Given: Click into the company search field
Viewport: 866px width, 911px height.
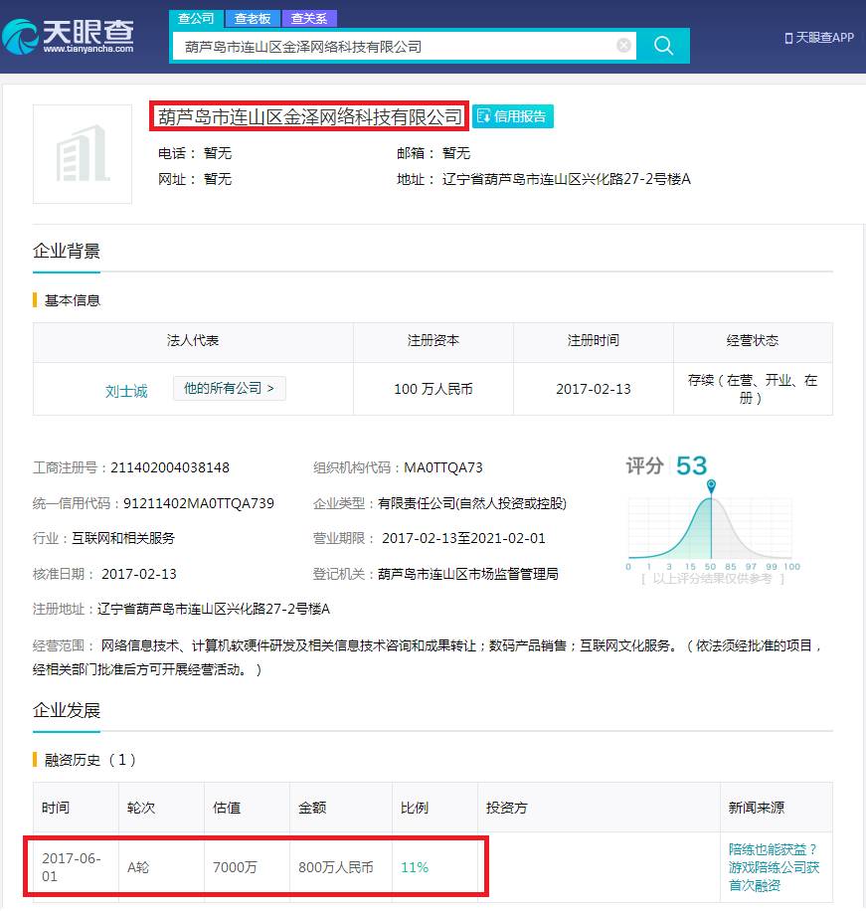Looking at the screenshot, I should pos(398,46).
